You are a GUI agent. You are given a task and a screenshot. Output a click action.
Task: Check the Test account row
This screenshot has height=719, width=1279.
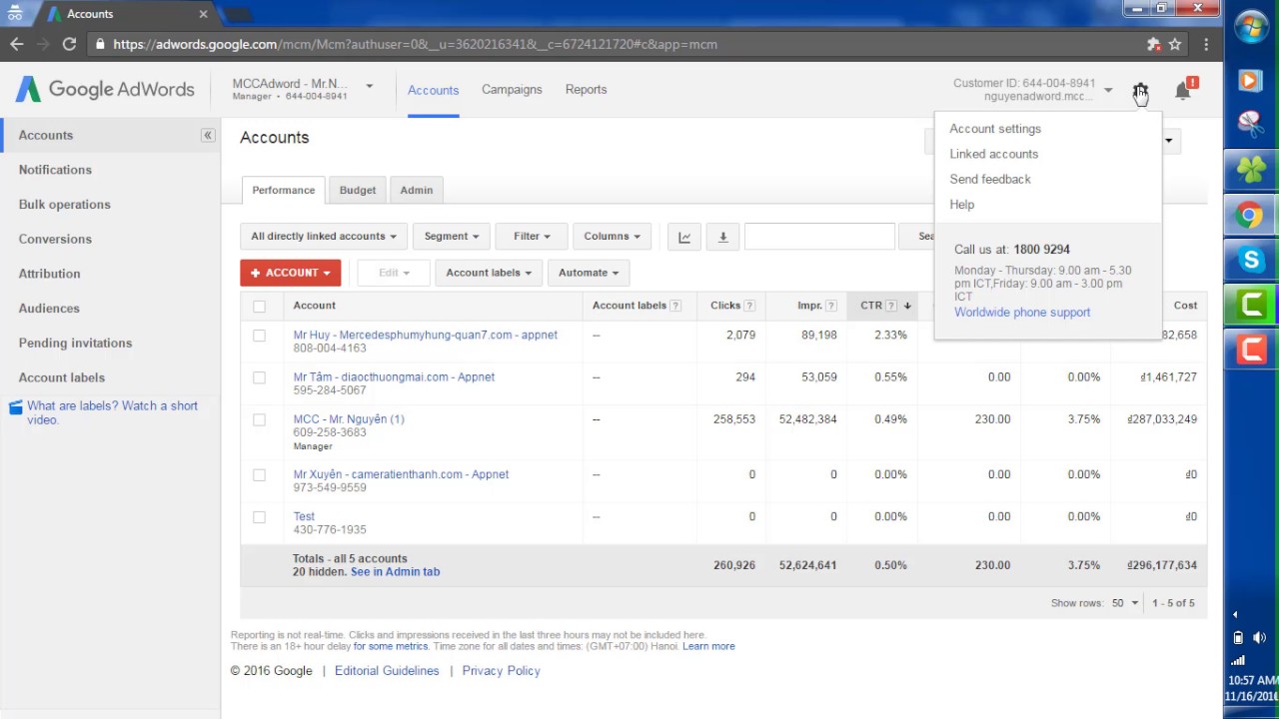point(259,516)
